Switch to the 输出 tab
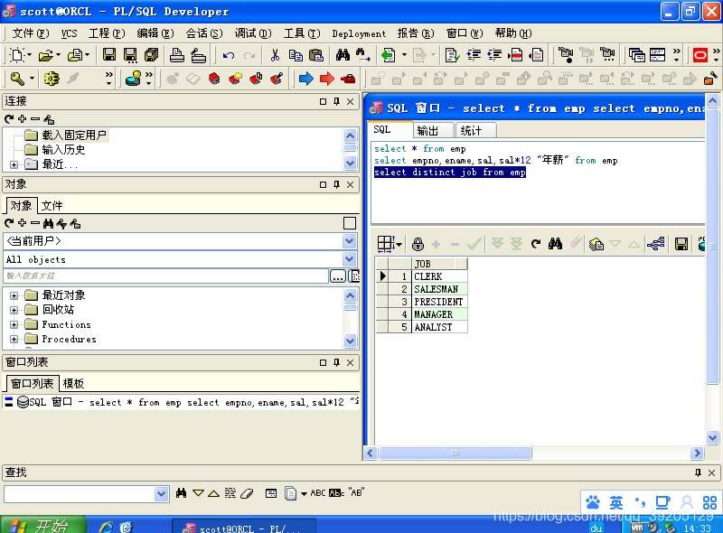This screenshot has height=533, width=723. click(x=433, y=131)
